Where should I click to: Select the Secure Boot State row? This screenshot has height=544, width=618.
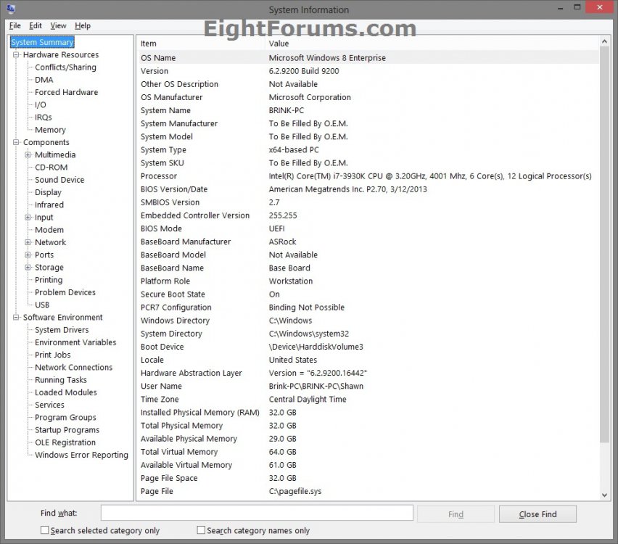[x=368, y=294]
